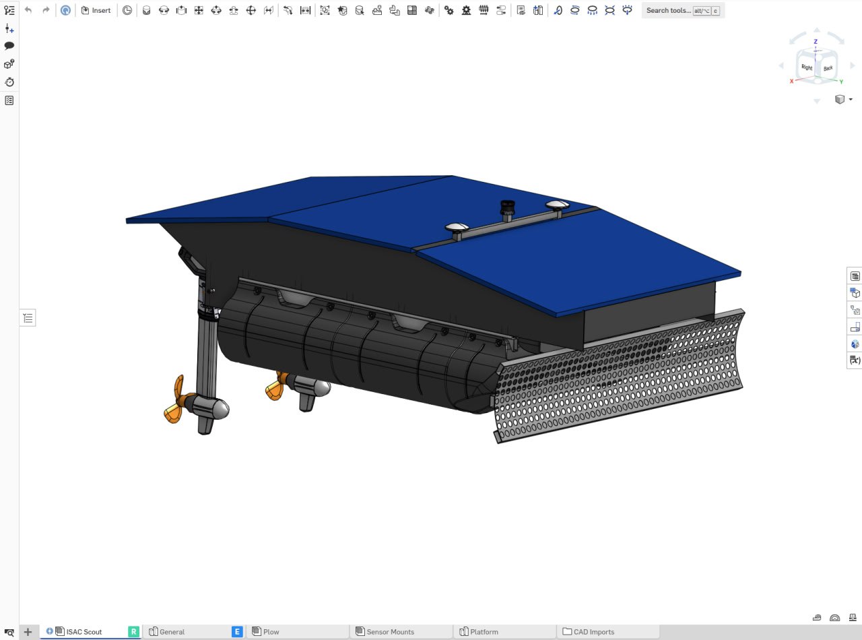862x640 pixels.
Task: Click the green R badge on ISAC Scout tab
Action: coord(134,632)
